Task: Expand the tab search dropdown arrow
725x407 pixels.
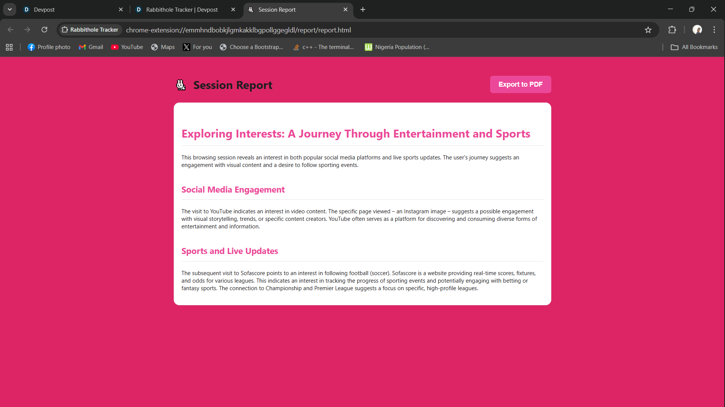Action: click(10, 9)
